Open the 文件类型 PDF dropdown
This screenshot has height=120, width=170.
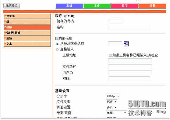112,102
